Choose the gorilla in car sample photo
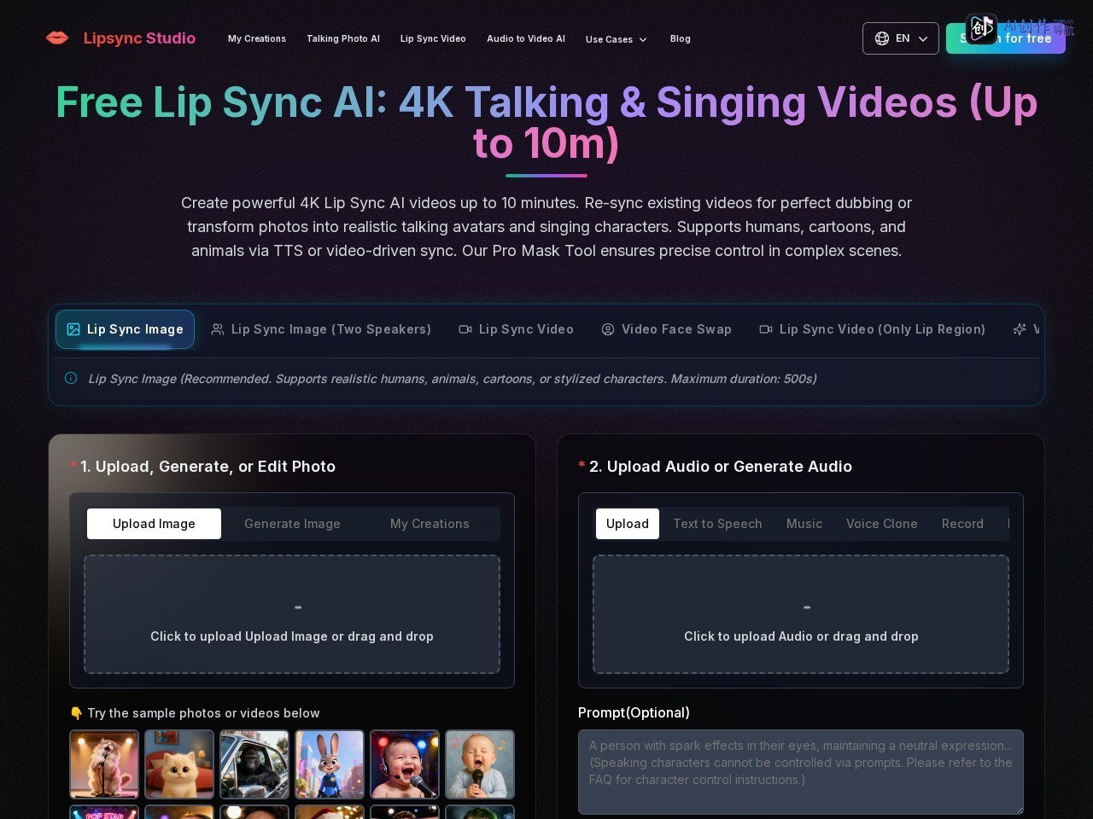 [254, 764]
